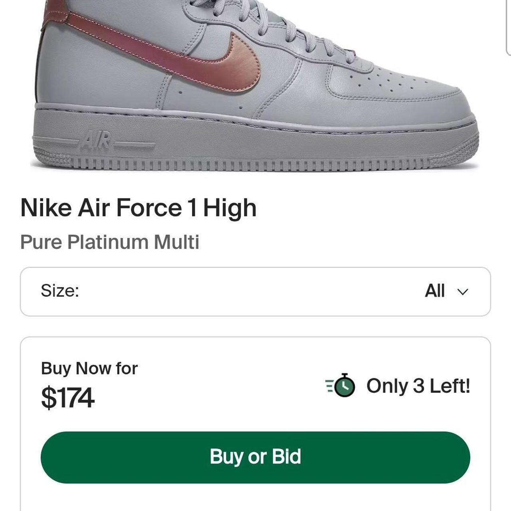The image size is (511, 511).
Task: Open the Size dropdown selector
Action: coord(255,291)
